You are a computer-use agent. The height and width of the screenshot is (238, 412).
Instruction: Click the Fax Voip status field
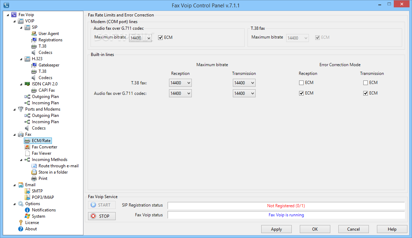tap(286, 215)
